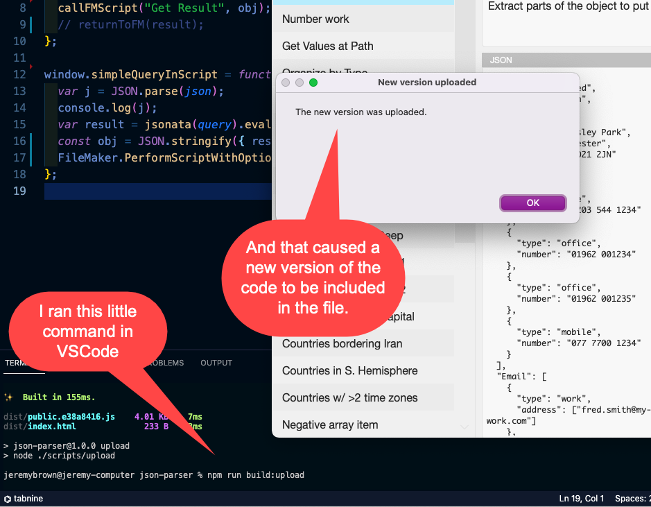Click the console.log(j); code line

tap(107, 108)
